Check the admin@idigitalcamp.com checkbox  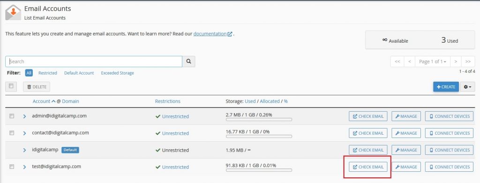[12, 116]
